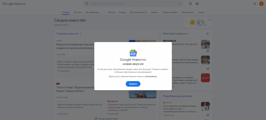Click the Алины Загитовой article thumbnail
The height and width of the screenshot is (120, 266).
pyautogui.click(x=205, y=106)
